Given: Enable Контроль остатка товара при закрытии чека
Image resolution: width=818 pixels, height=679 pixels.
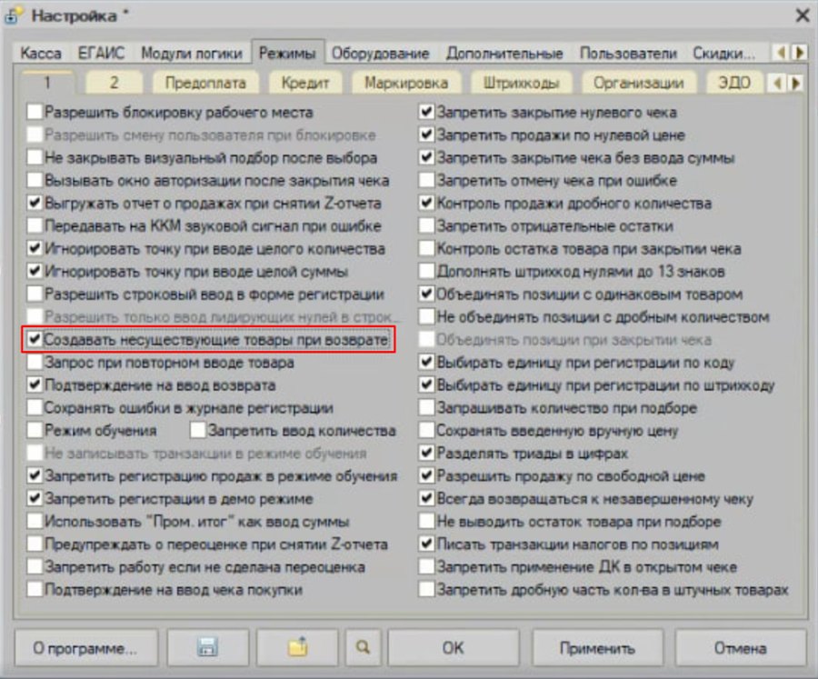Looking at the screenshot, I should pos(427,248).
